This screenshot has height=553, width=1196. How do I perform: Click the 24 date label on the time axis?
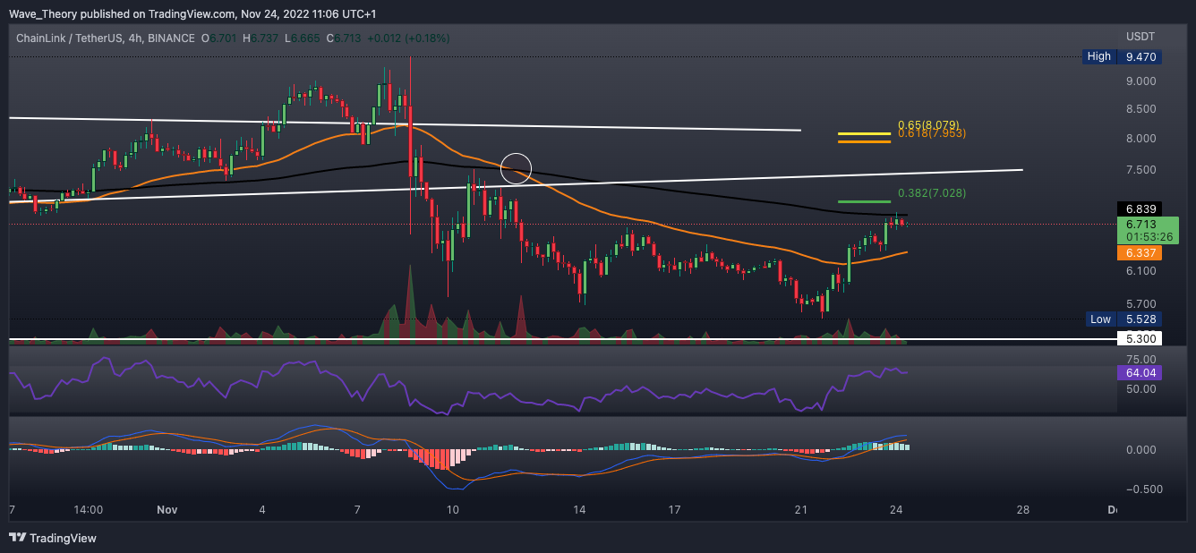tap(898, 510)
